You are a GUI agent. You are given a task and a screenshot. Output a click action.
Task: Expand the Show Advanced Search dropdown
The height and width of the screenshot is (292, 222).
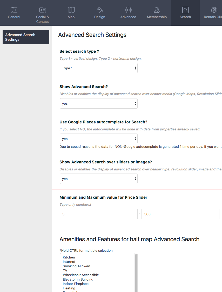(98, 103)
